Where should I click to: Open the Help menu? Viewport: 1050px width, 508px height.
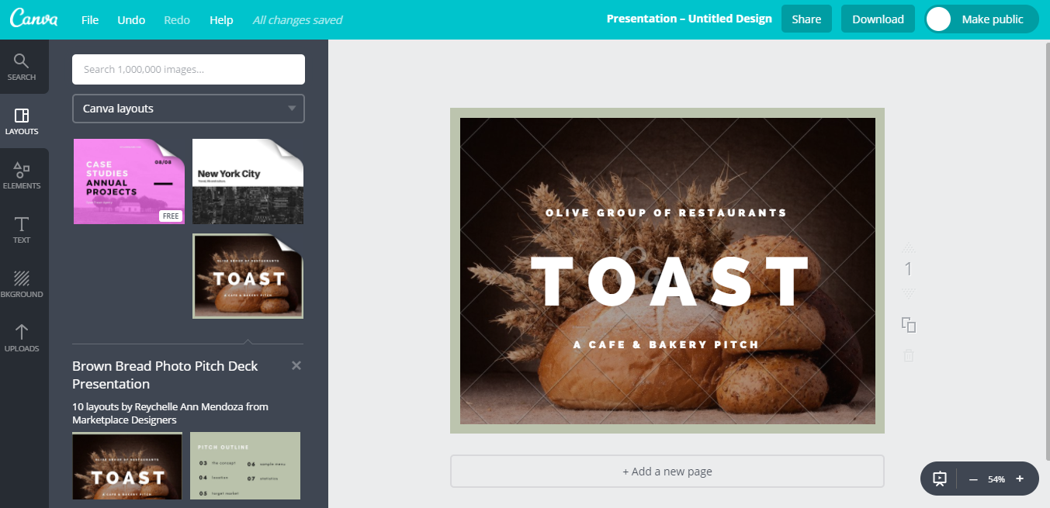click(221, 19)
